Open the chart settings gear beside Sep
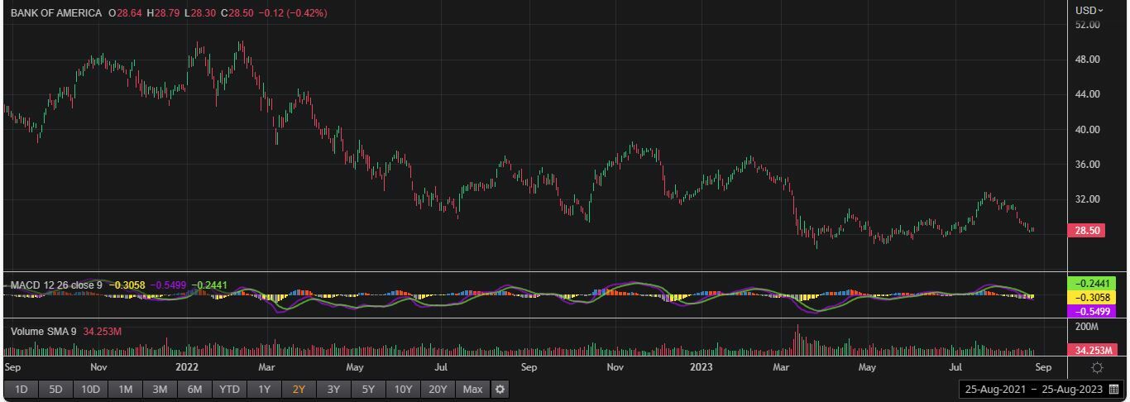 pos(1097,367)
